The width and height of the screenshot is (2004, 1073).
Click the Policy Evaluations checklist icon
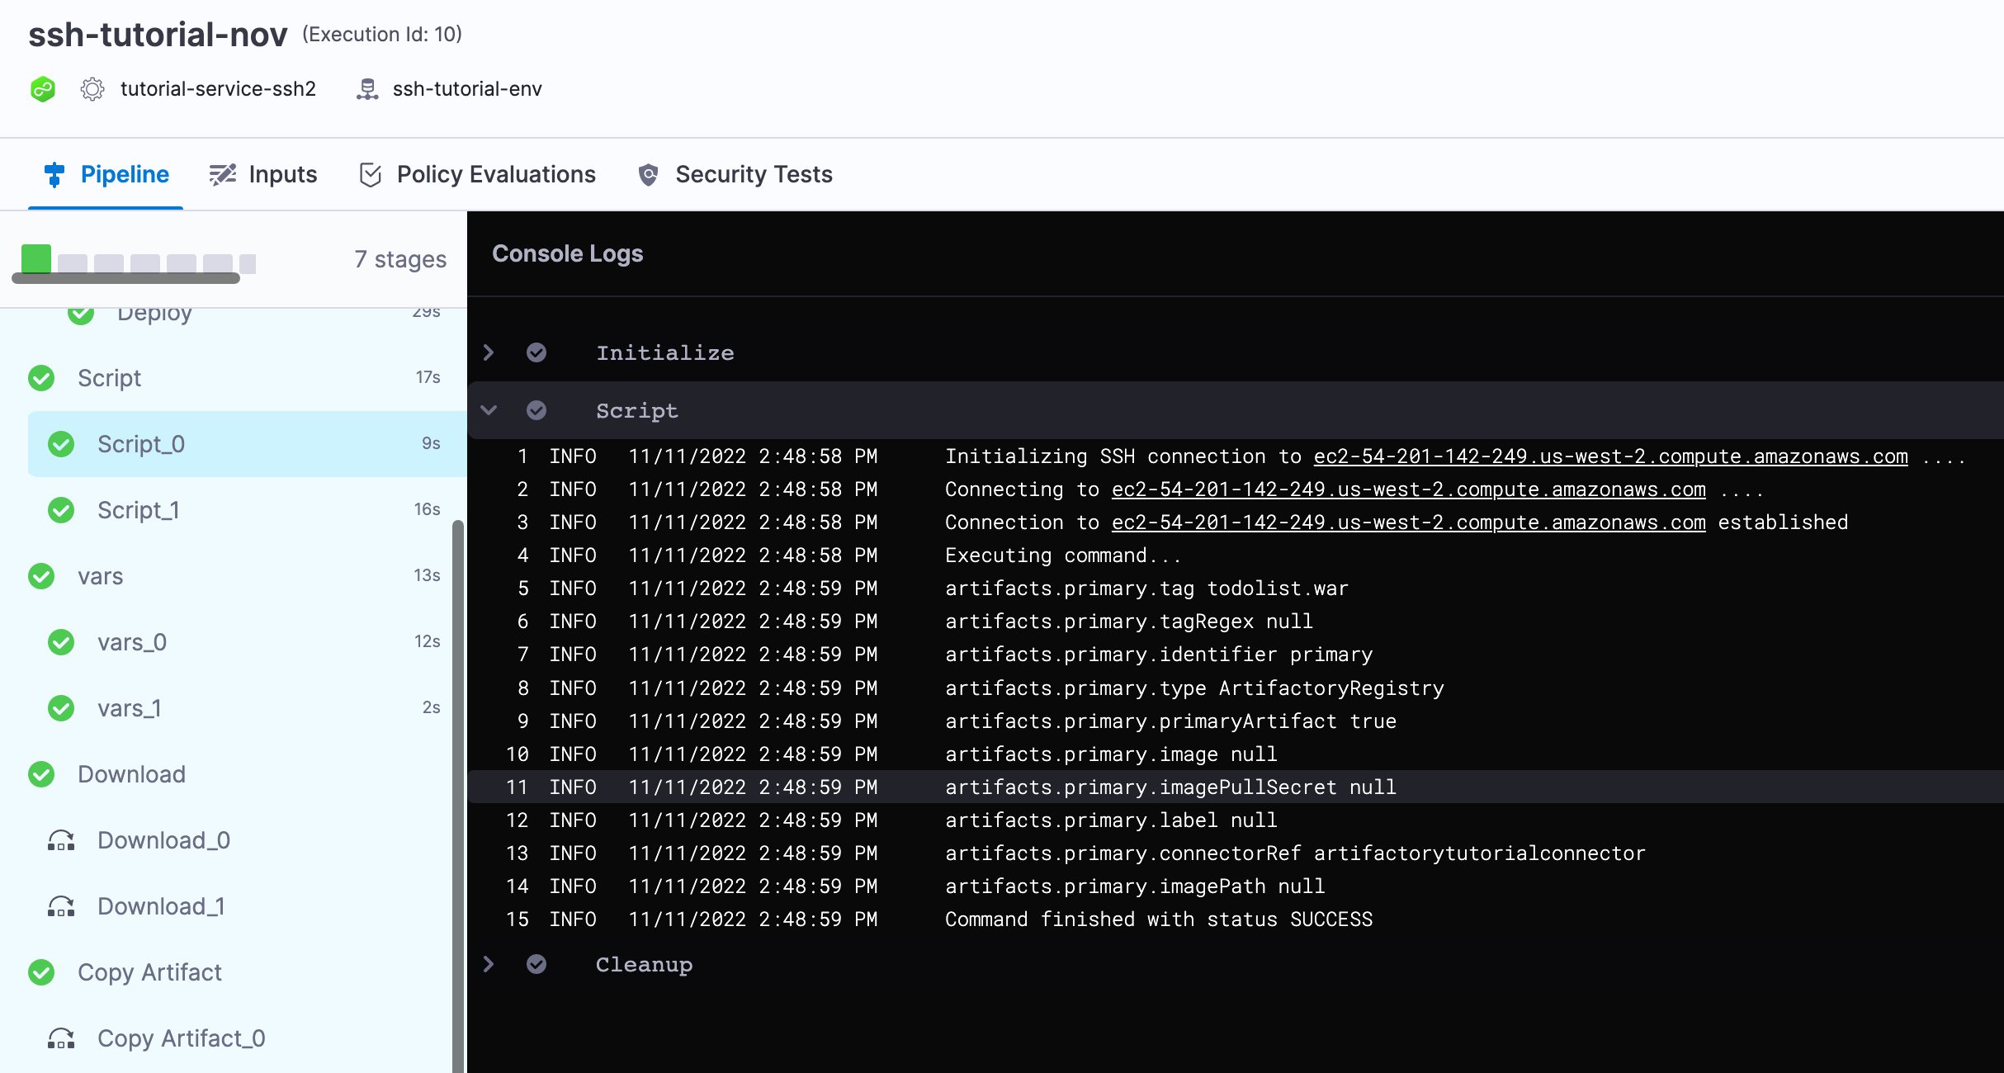tap(371, 175)
